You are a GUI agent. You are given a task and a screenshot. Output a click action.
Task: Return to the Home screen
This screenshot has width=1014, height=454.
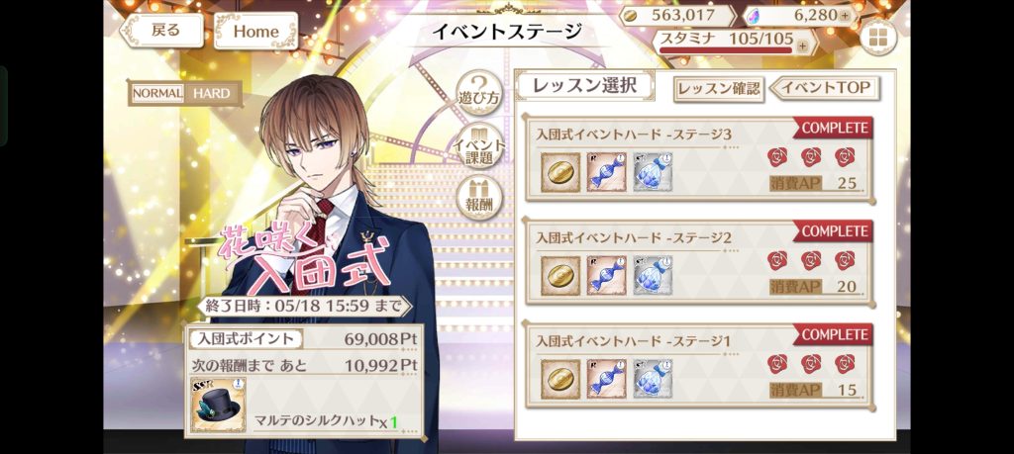(x=255, y=31)
